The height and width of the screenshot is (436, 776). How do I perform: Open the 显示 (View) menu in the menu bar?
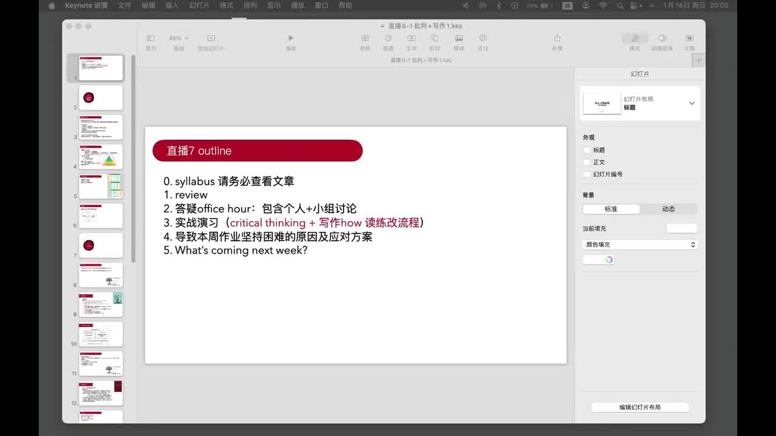click(274, 5)
